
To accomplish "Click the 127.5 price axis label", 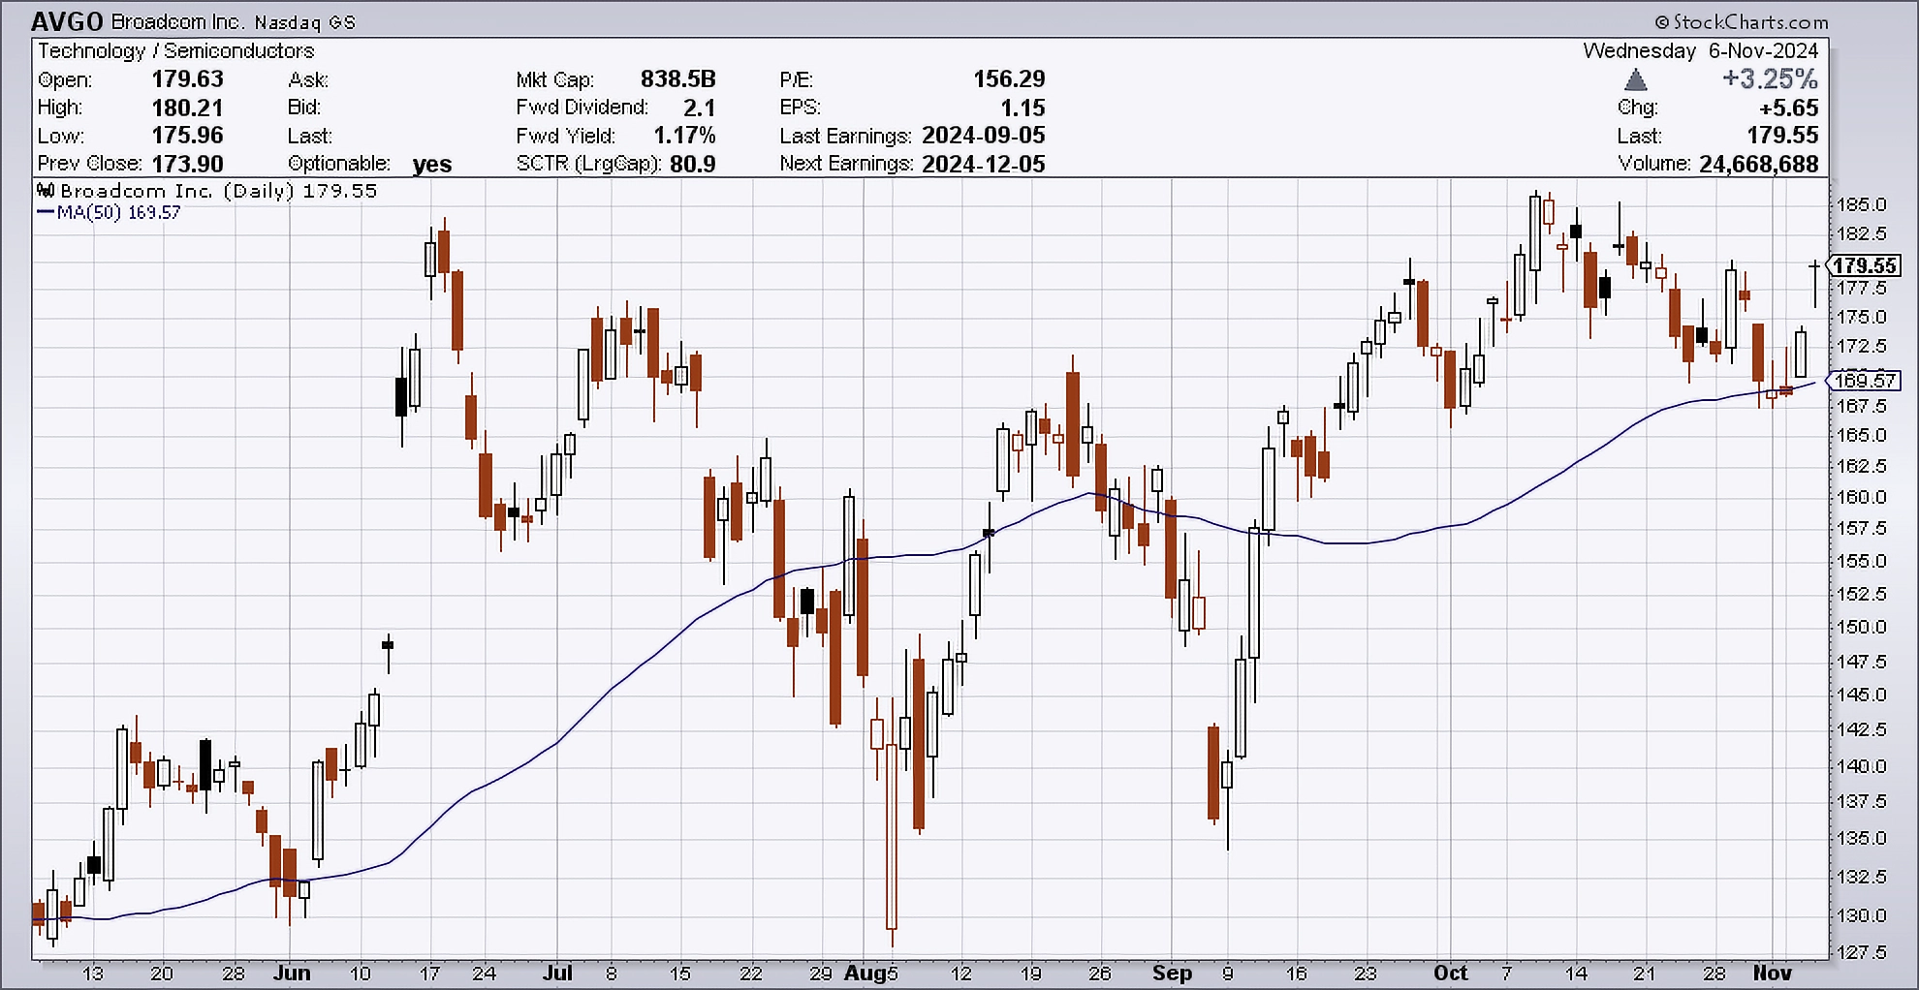I will pyautogui.click(x=1862, y=952).
